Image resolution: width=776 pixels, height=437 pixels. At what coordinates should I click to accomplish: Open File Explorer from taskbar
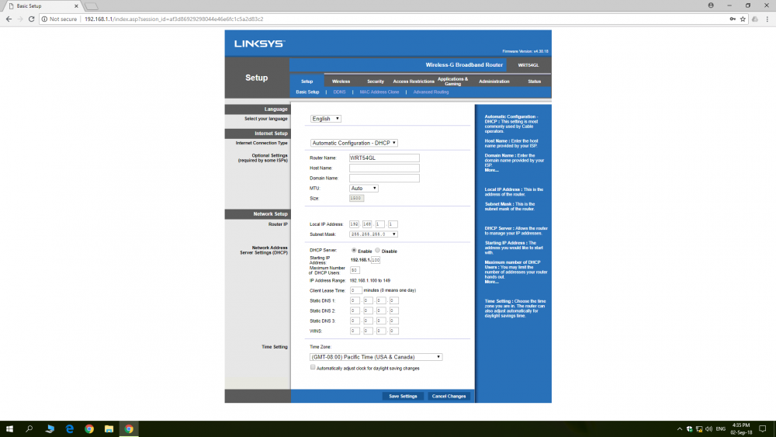(109, 428)
